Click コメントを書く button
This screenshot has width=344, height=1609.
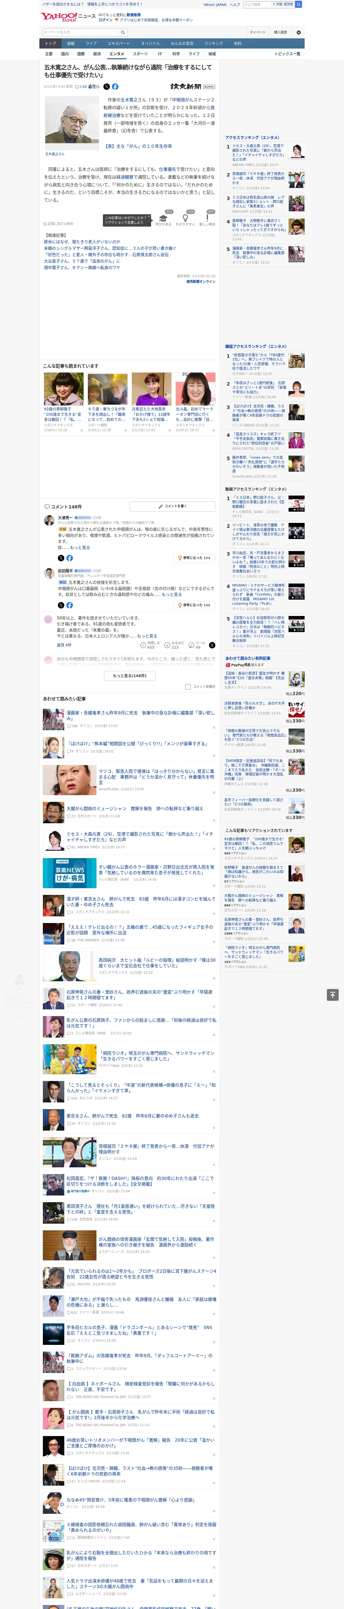(x=172, y=507)
